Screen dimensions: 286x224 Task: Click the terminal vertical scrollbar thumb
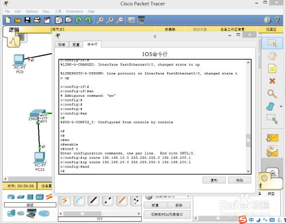click(248, 140)
